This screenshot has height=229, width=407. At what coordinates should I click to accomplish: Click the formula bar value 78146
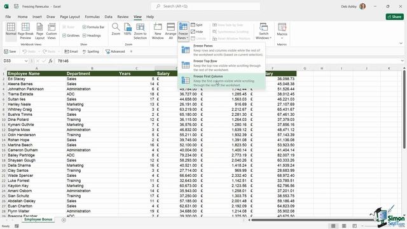point(63,61)
